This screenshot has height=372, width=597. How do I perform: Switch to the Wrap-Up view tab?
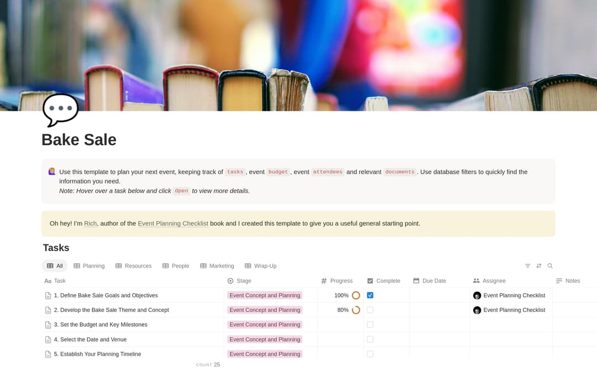click(261, 266)
